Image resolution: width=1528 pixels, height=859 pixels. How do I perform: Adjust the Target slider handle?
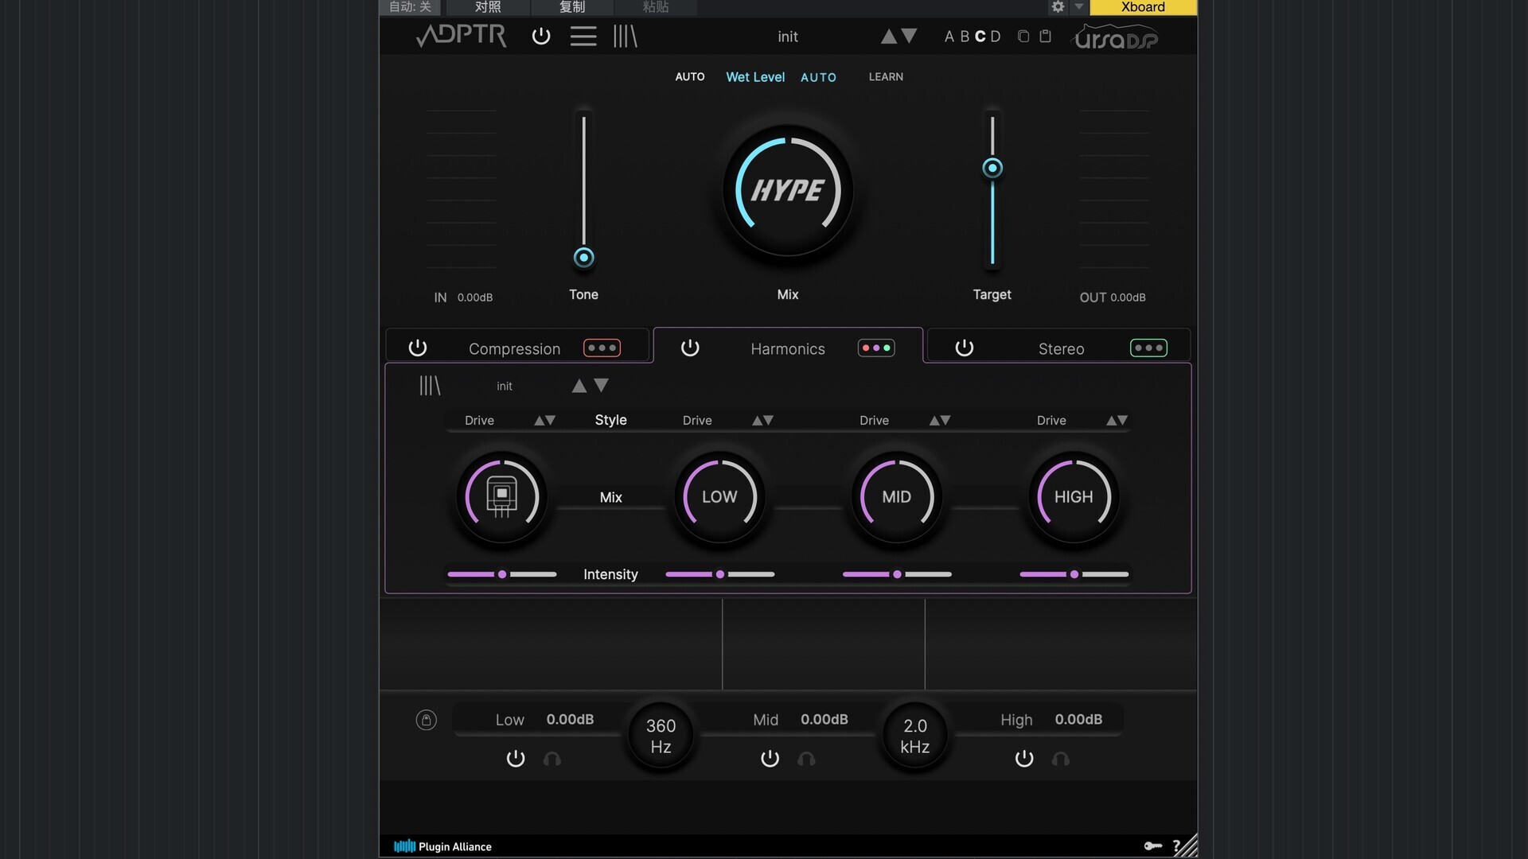click(x=992, y=168)
